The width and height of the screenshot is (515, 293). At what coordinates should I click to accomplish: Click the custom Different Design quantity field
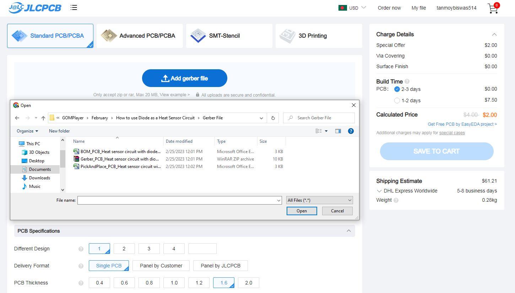[202, 249]
